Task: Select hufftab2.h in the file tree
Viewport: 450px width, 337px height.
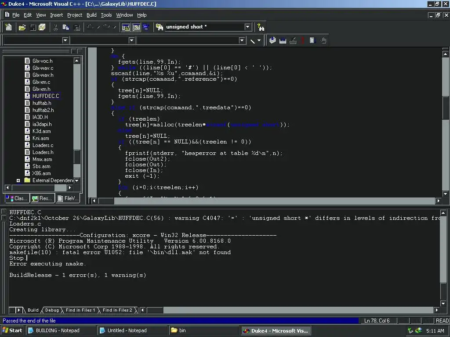Action: (x=43, y=110)
